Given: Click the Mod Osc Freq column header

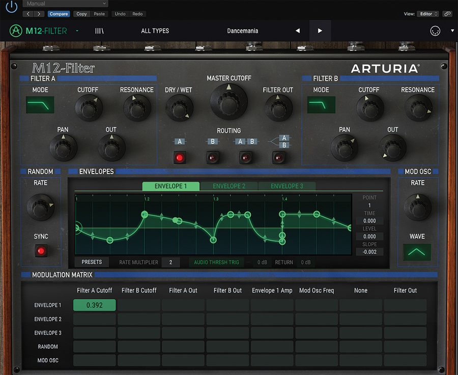Looking at the screenshot, I should pos(317,291).
